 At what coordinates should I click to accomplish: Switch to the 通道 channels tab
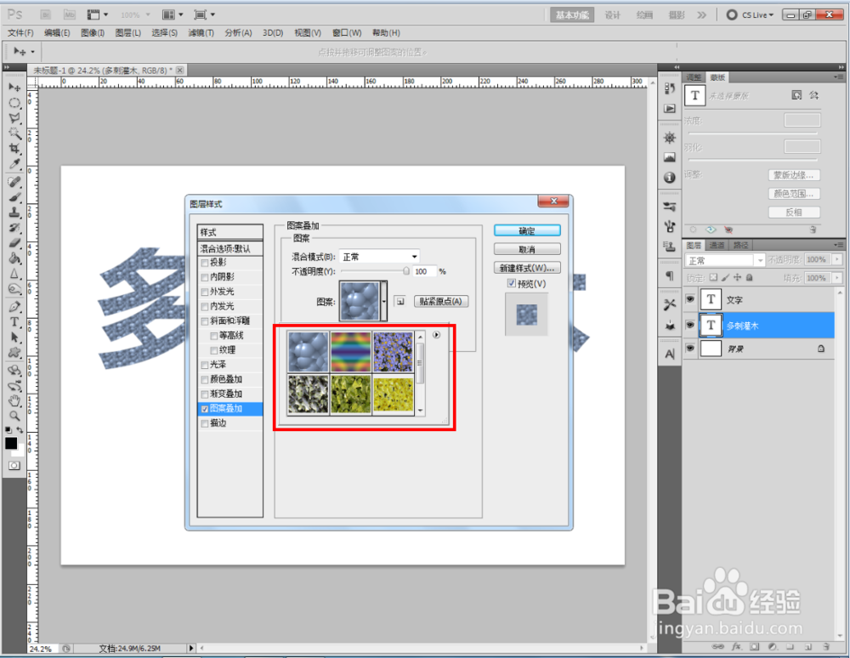(717, 245)
